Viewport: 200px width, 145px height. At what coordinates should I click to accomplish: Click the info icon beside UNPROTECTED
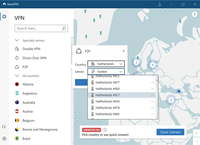coord(105,130)
